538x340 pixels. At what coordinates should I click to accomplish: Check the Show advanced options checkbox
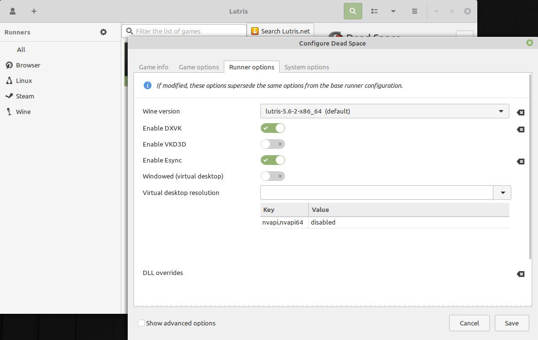point(141,323)
